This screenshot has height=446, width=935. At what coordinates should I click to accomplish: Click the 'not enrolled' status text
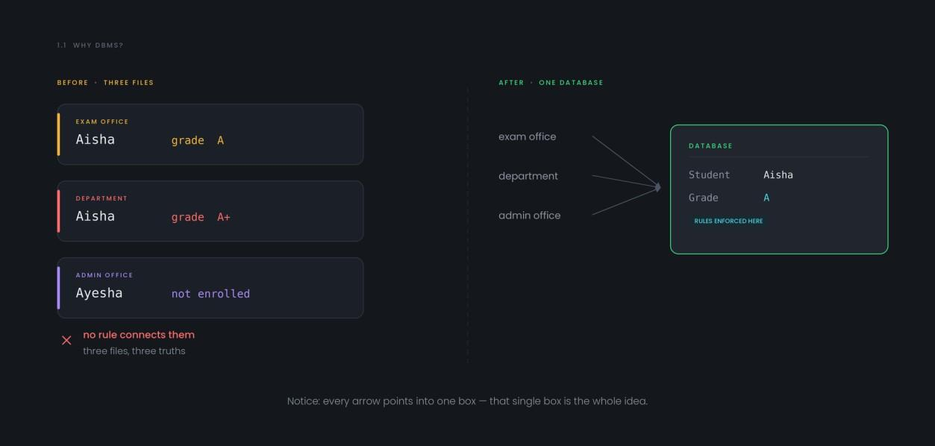pos(210,294)
